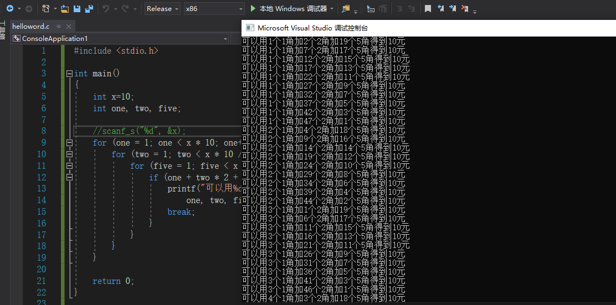Viewport: 616px width, 305px height.
Task: Click the New Project icon
Action: [x=46, y=8]
